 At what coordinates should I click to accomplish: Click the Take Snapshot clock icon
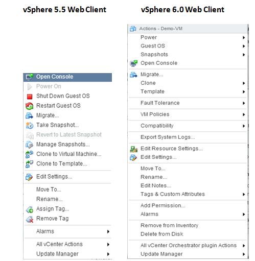(30, 125)
